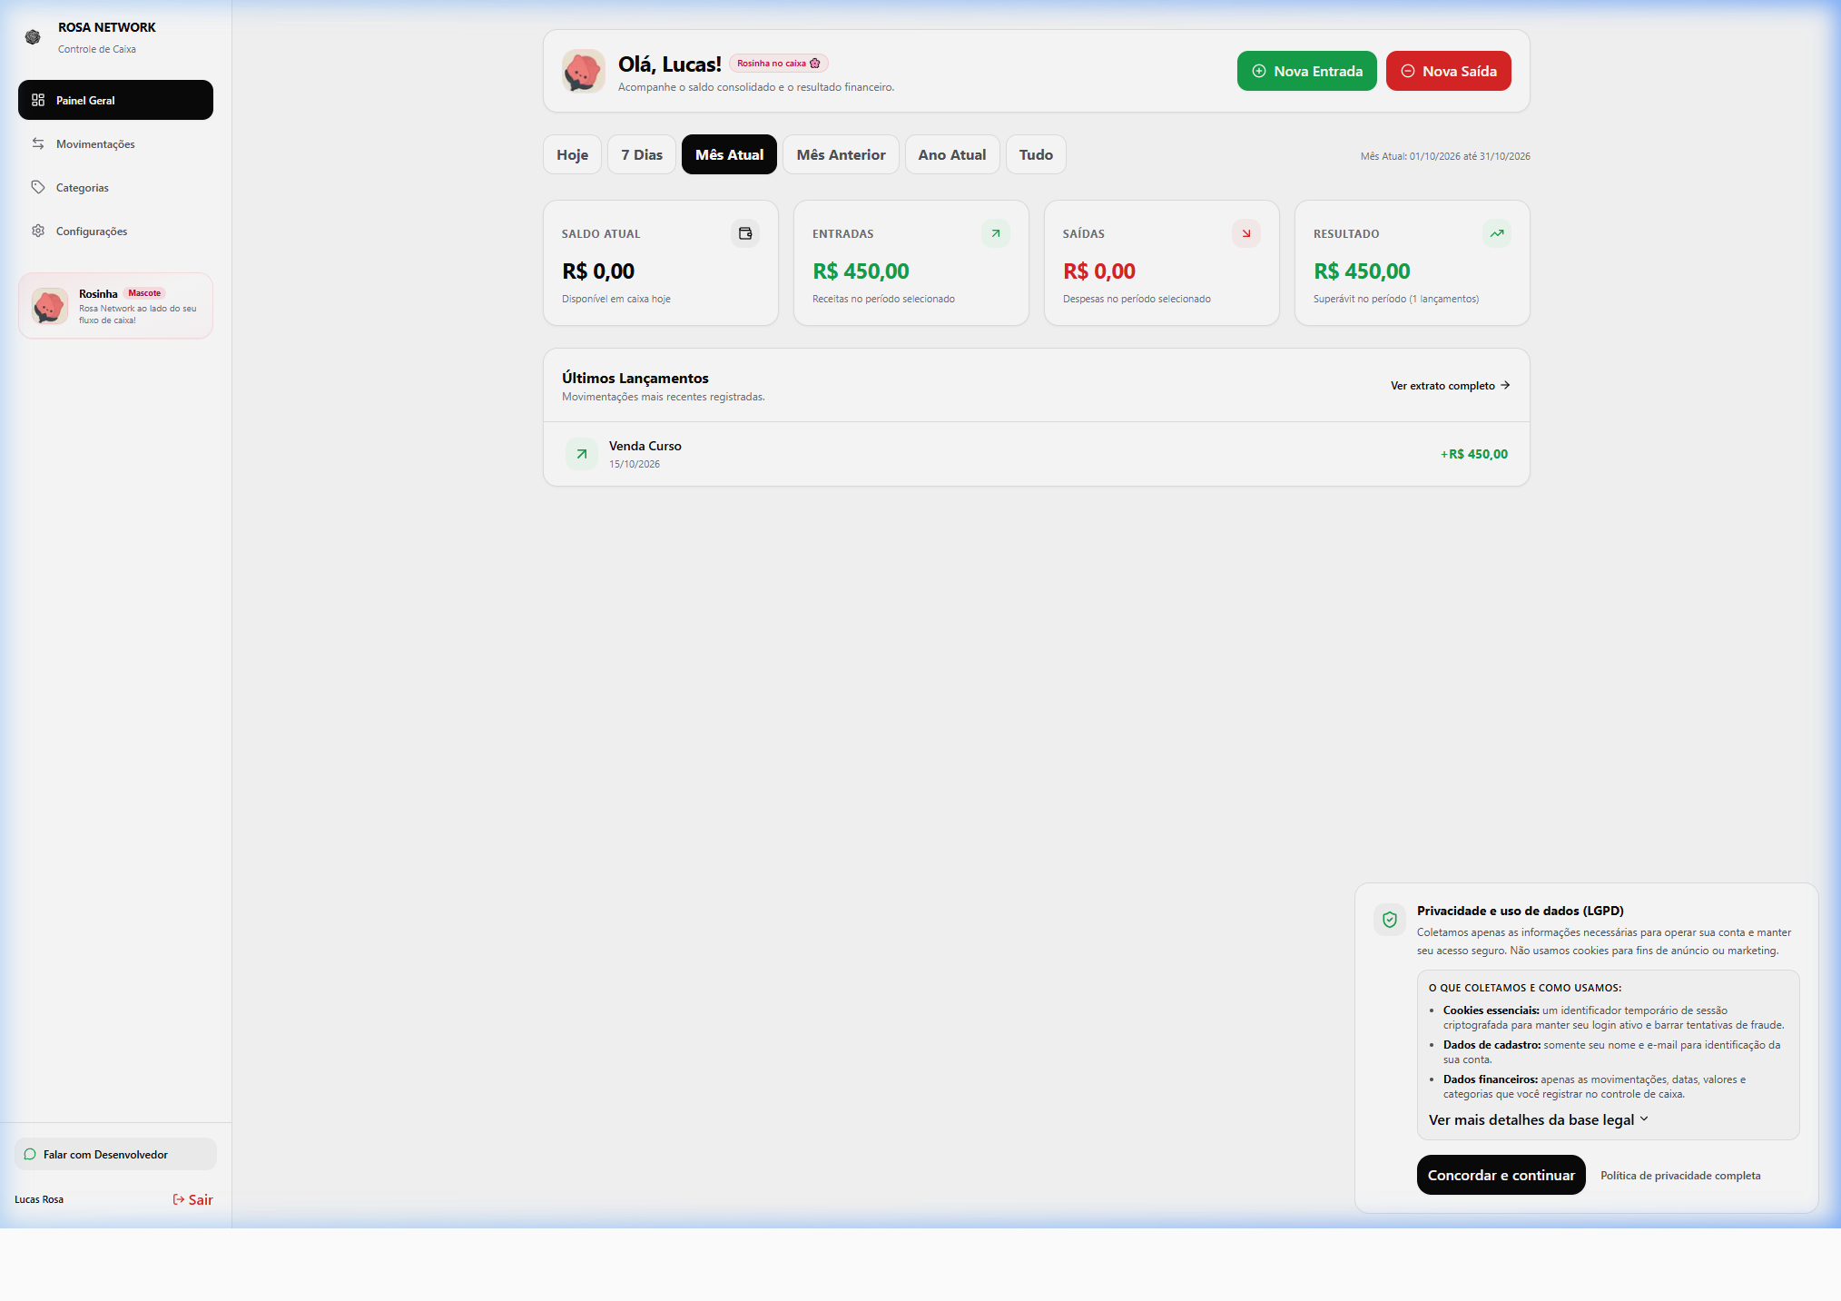
Task: Open the 'Ver extrato completo' link
Action: coord(1451,386)
